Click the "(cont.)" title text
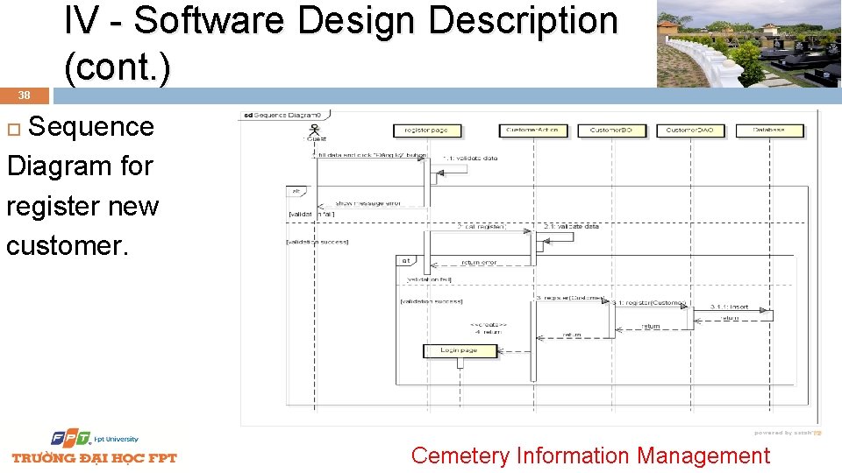This screenshot has height=473, width=842. pos(118,67)
